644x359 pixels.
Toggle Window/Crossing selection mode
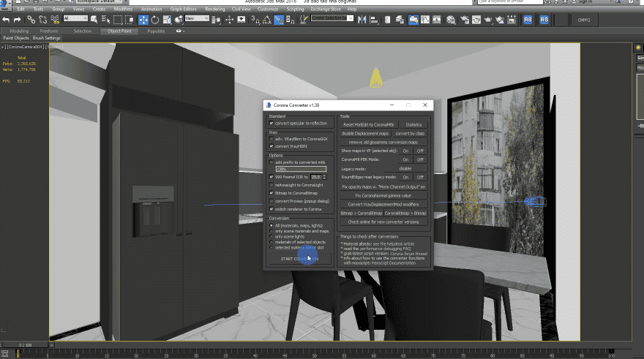[130, 20]
